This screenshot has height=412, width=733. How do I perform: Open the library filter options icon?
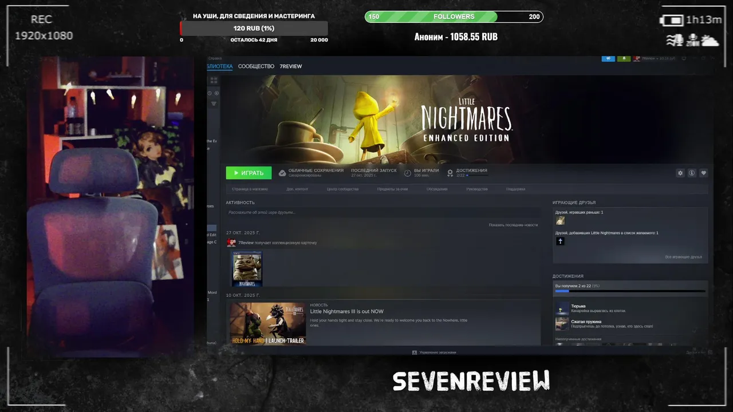(x=214, y=104)
